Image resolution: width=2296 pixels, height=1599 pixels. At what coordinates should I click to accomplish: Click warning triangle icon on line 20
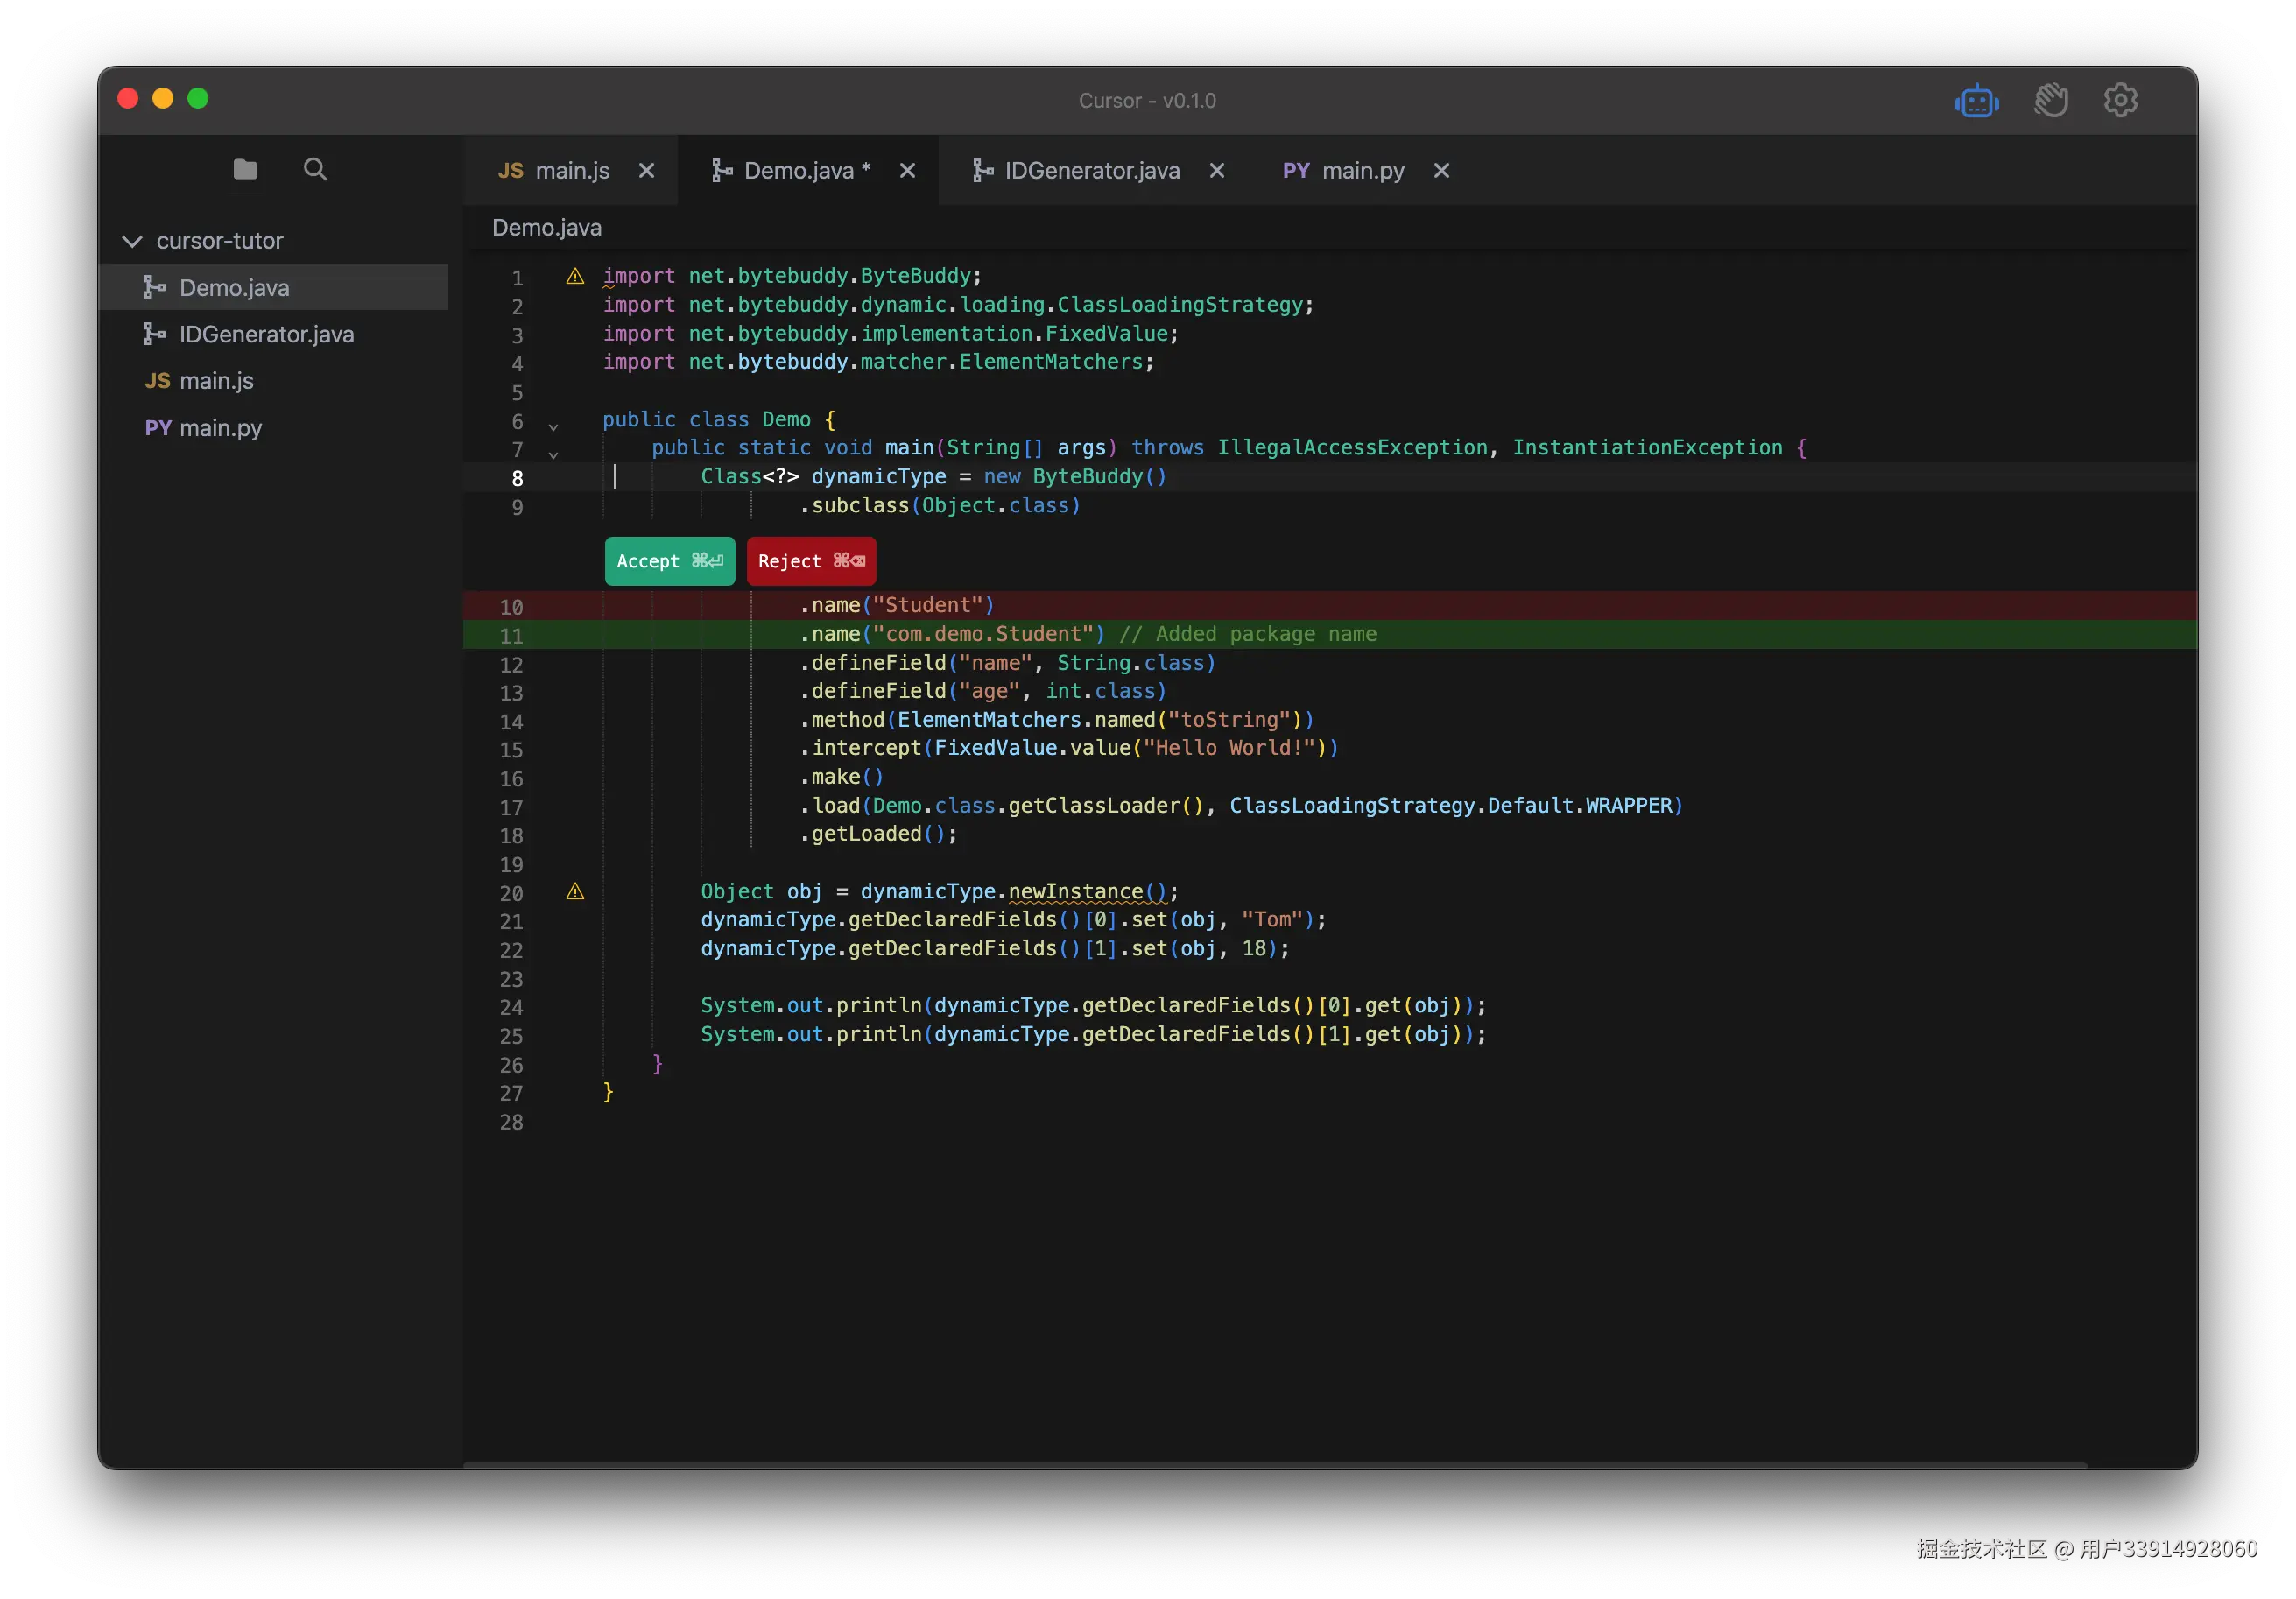[x=575, y=891]
